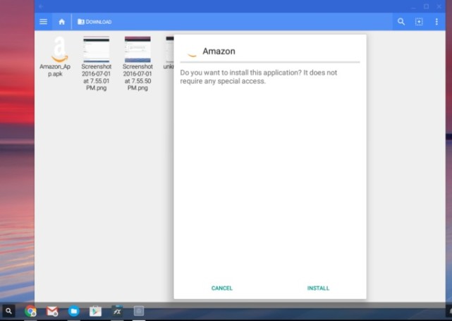Open the Screenshot 7.55.01 PM thumbnail
Screen dimensions: 452x321
97,49
